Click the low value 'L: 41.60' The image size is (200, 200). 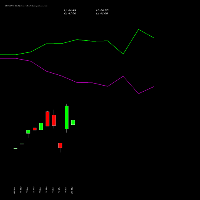(102, 14)
